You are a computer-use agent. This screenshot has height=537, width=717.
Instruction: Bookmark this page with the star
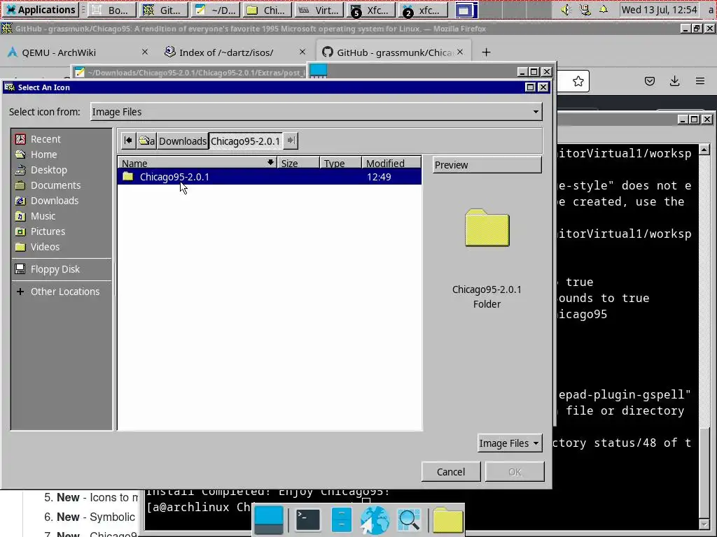[x=578, y=81]
